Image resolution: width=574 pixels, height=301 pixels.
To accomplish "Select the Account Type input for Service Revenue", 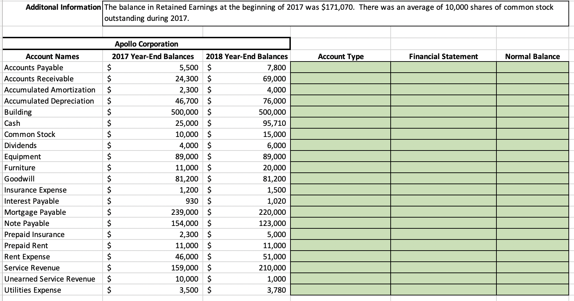I will (341, 268).
